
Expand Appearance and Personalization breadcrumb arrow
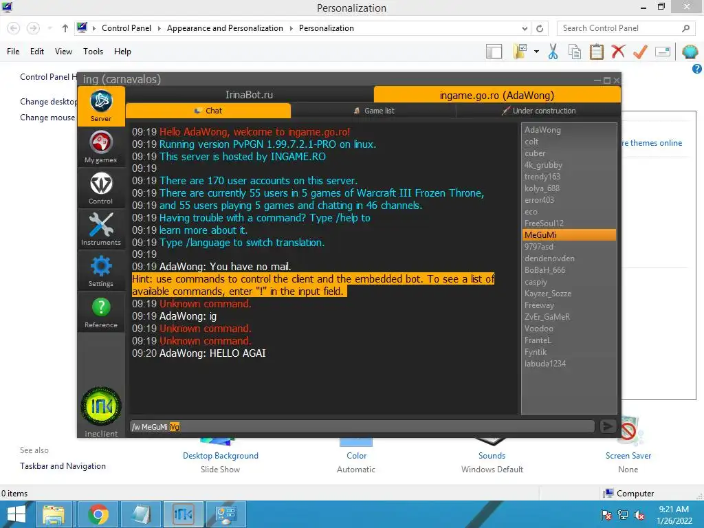pyautogui.click(x=291, y=28)
